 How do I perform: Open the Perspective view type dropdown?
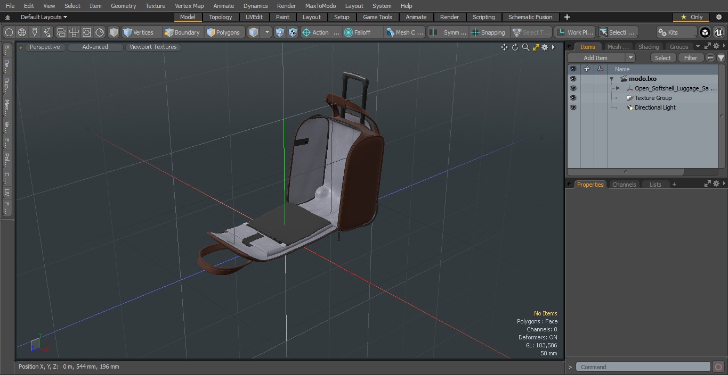click(45, 47)
